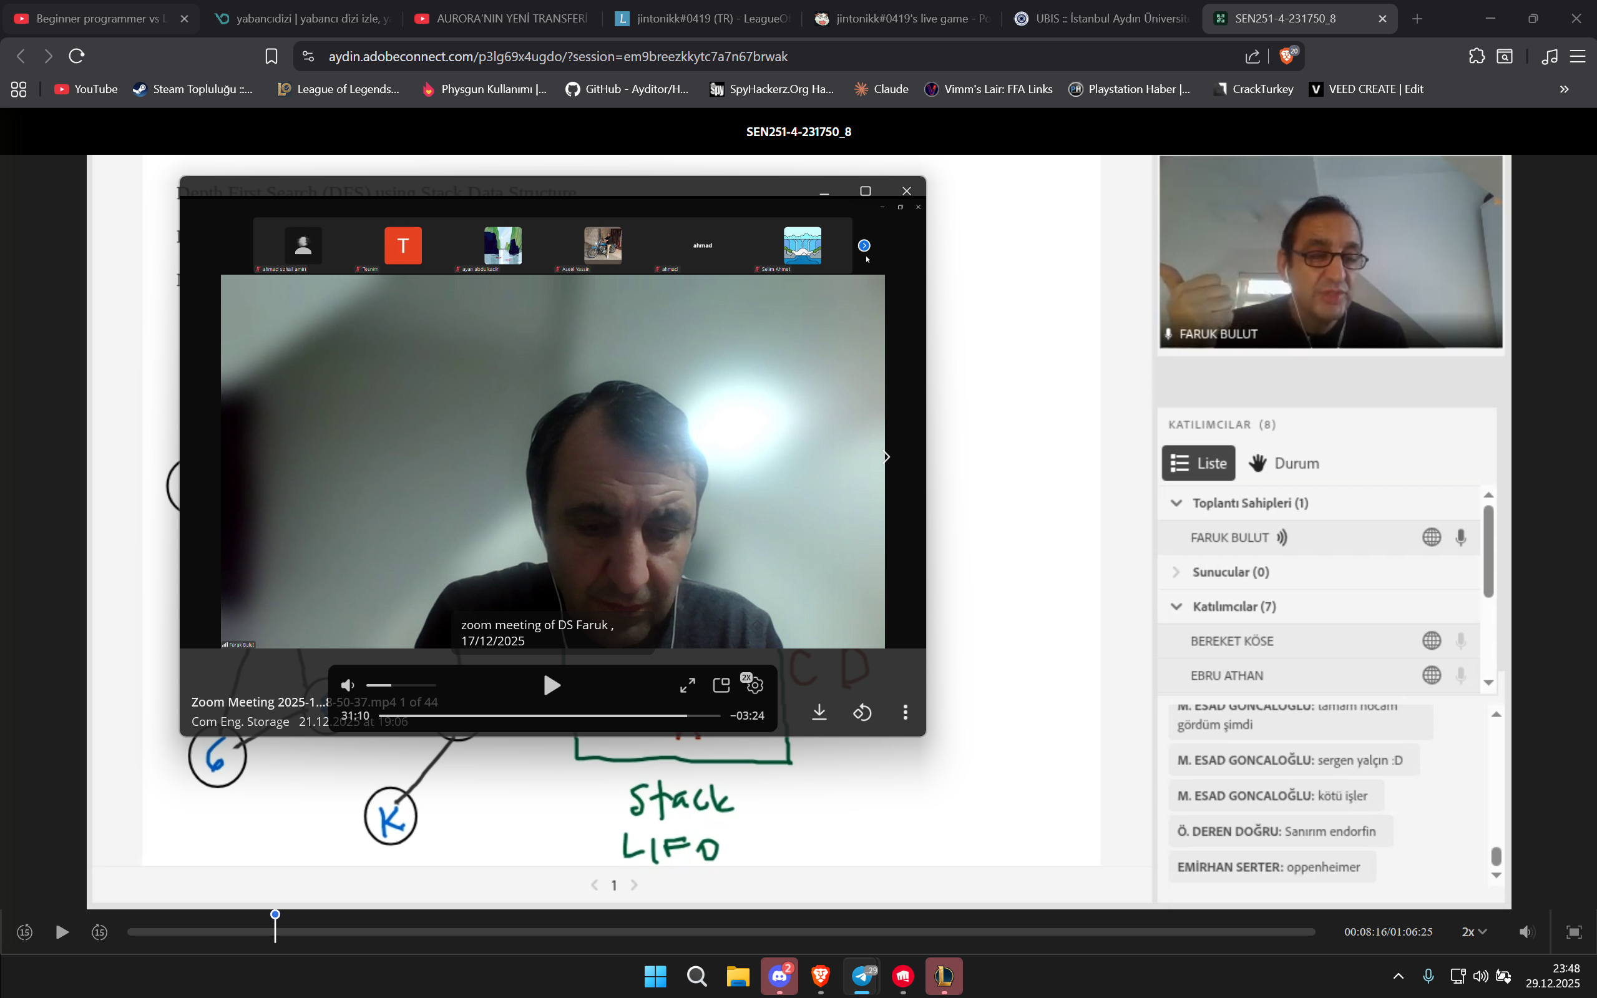Open the Windows Start menu
Viewport: 1597px width, 998px height.
655,976
